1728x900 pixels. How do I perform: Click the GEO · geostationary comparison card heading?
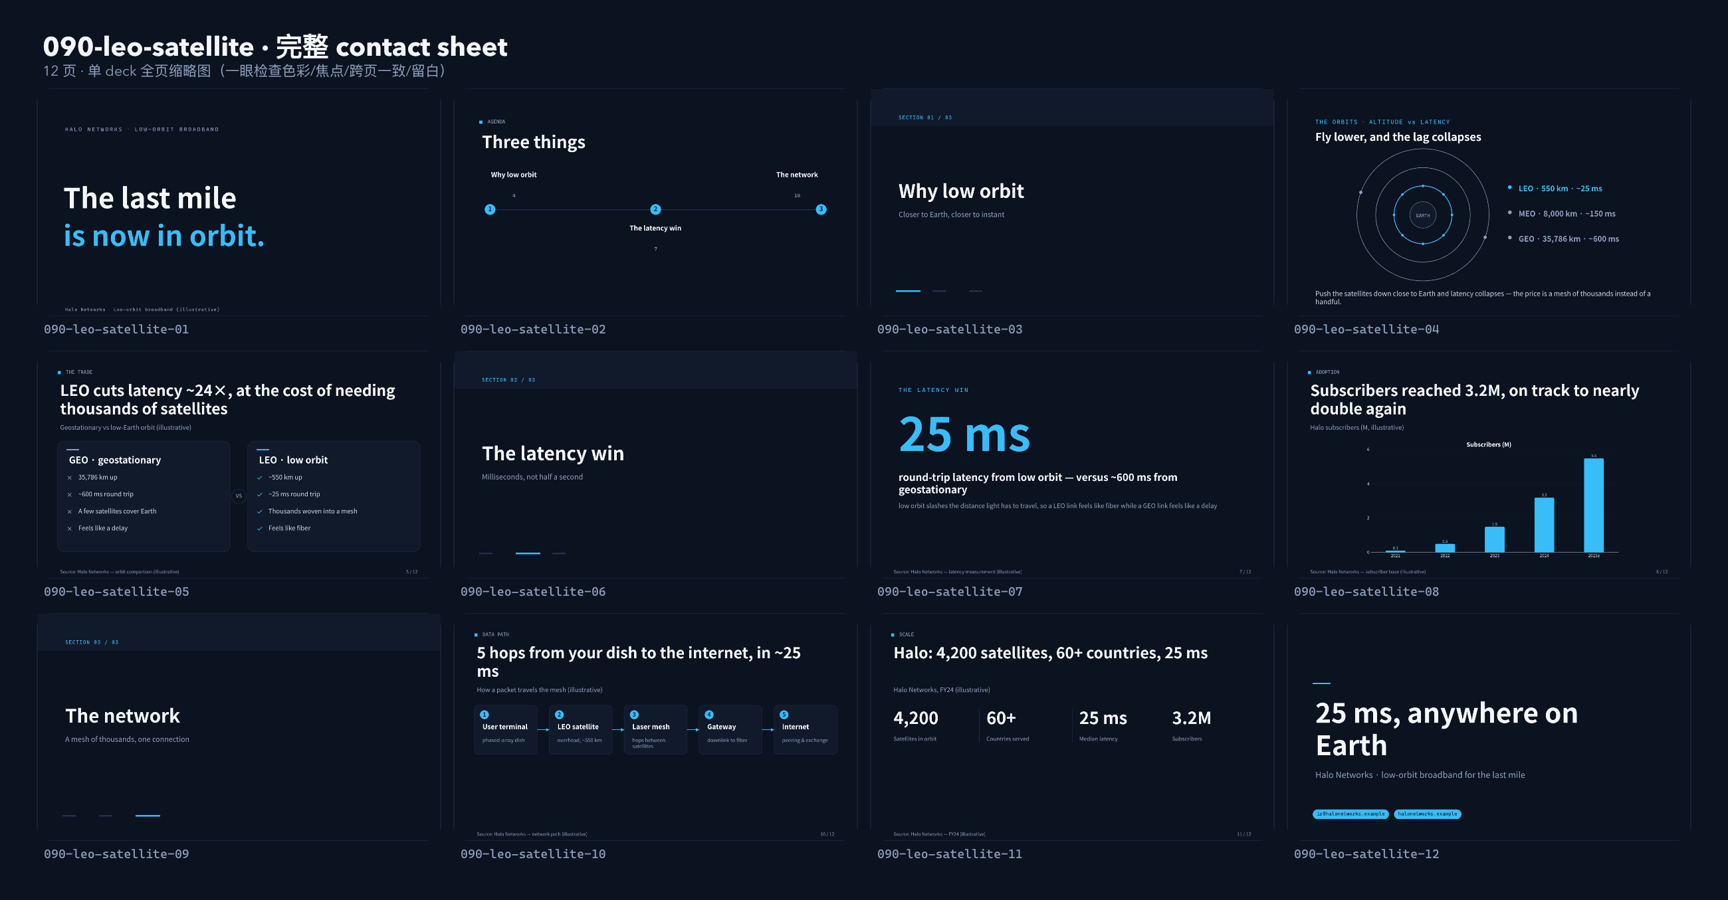tap(115, 460)
